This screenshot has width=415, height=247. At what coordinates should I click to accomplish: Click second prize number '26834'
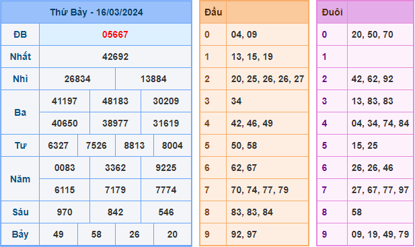[x=77, y=79]
